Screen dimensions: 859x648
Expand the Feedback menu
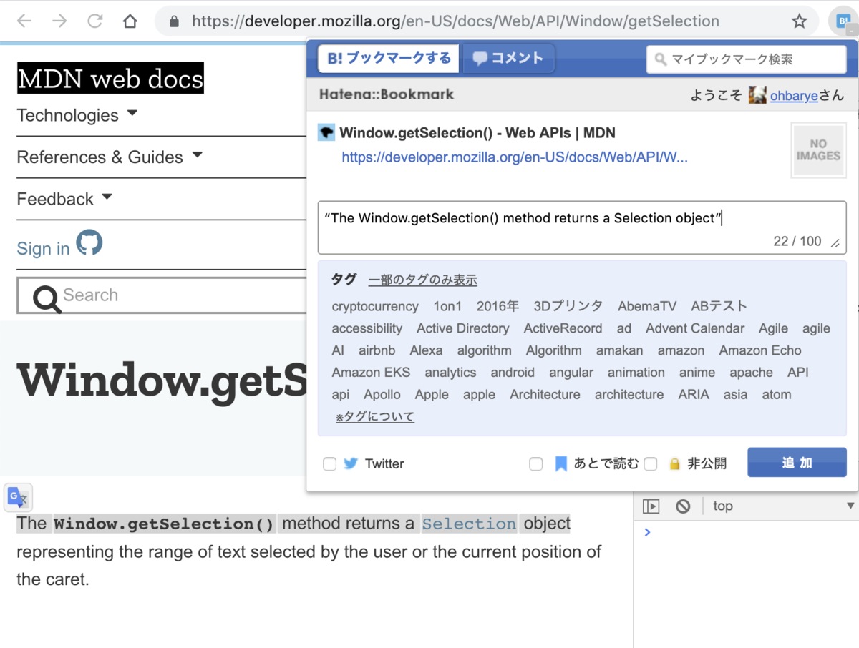[x=65, y=199]
